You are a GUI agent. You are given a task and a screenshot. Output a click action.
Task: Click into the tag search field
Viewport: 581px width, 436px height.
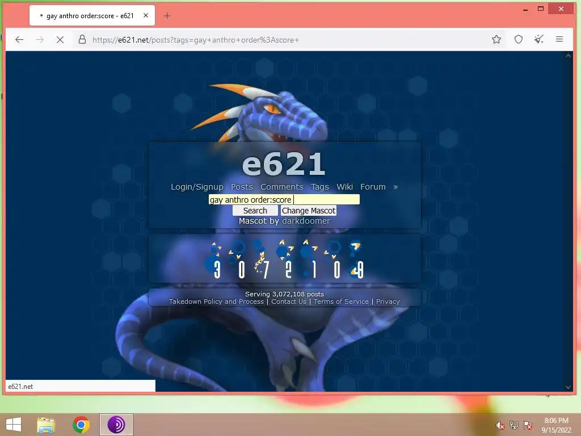pos(284,199)
